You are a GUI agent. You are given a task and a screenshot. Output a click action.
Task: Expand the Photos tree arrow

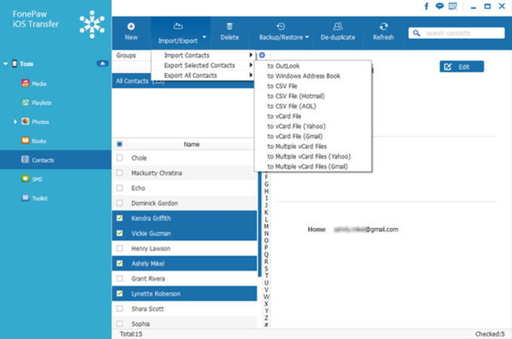(x=15, y=122)
